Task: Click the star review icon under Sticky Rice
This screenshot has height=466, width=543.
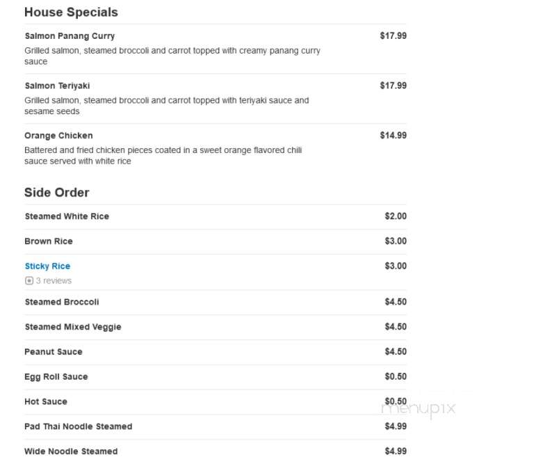Action: pos(29,280)
